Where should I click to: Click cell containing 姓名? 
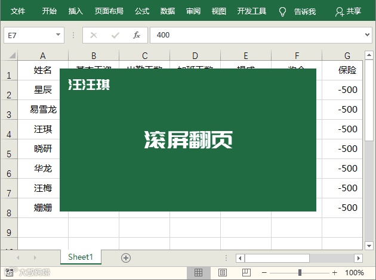coord(43,70)
